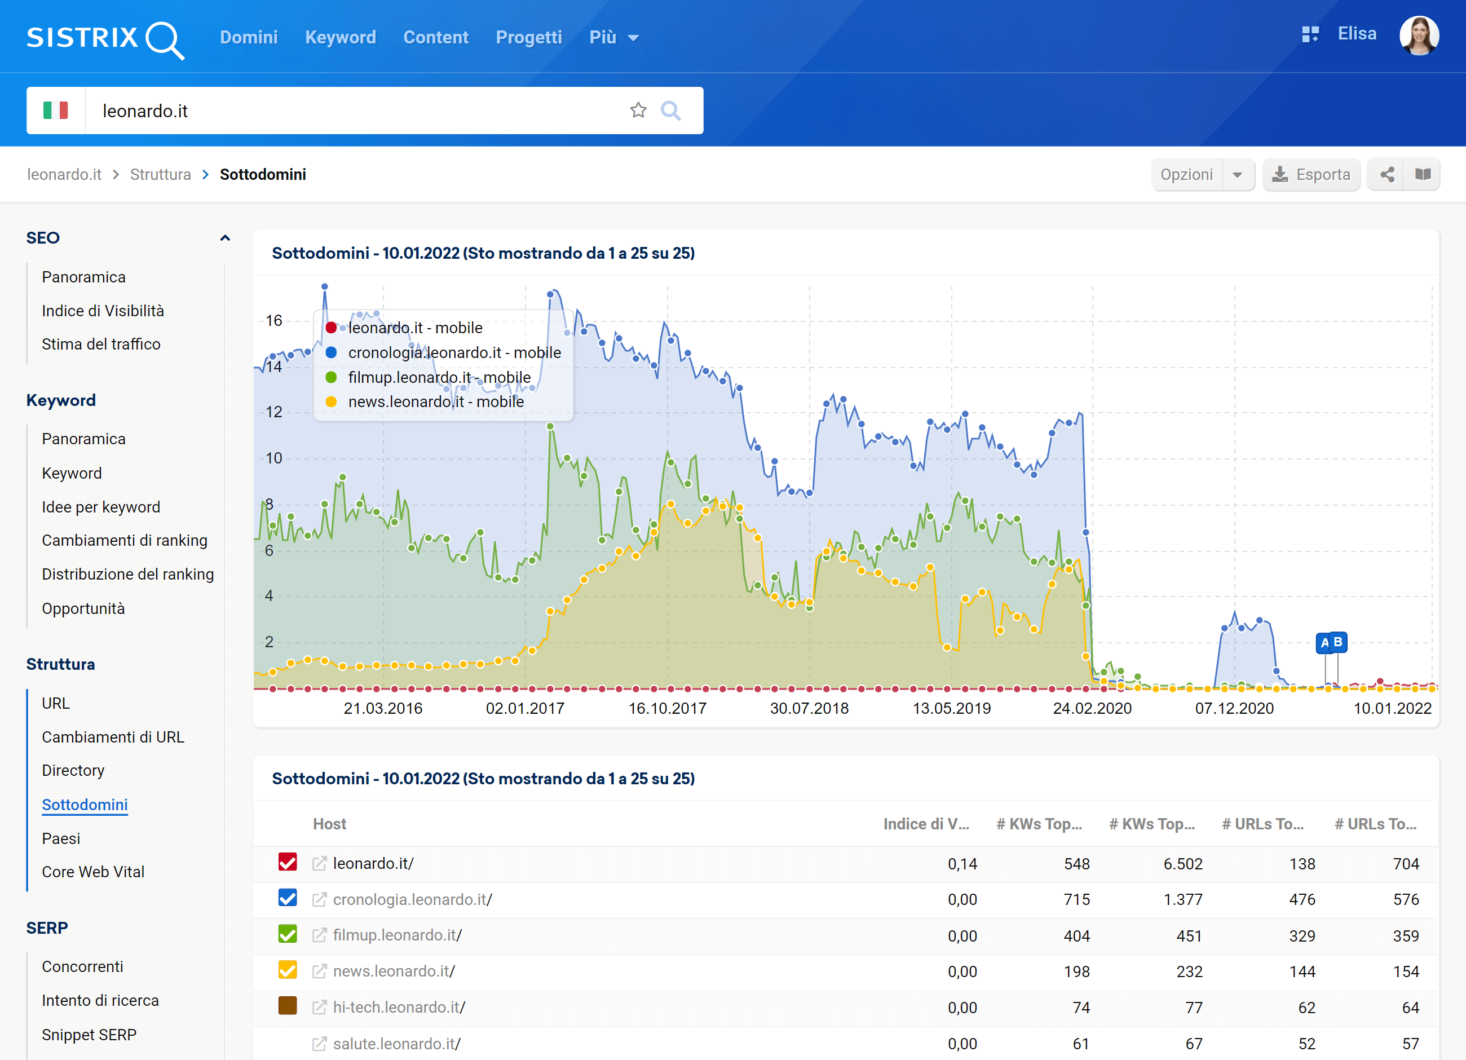
Task: Click event pin B on chart
Action: click(1339, 642)
